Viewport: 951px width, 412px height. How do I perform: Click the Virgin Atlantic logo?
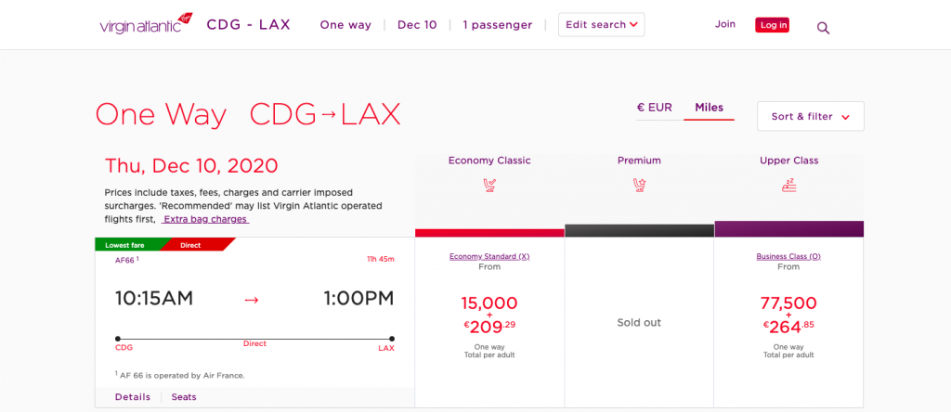146,24
